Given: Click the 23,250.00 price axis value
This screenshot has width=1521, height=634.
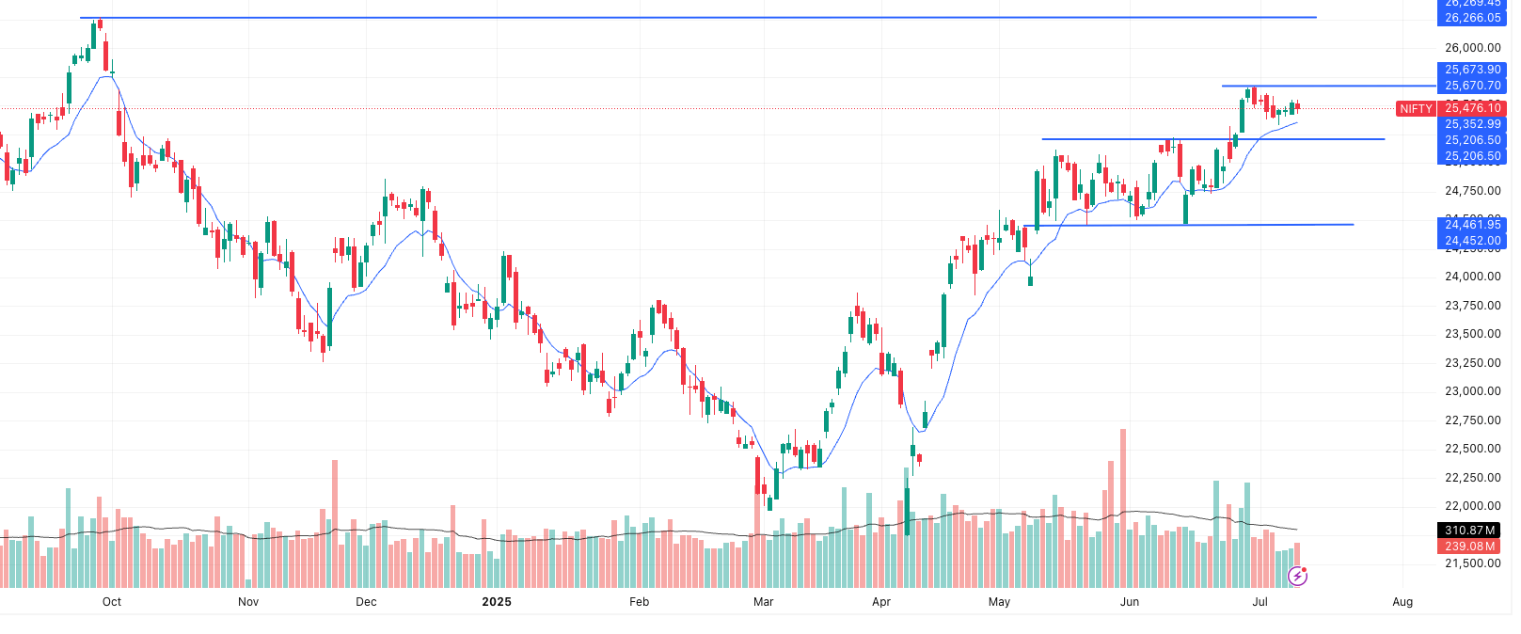Looking at the screenshot, I should 1472,363.
